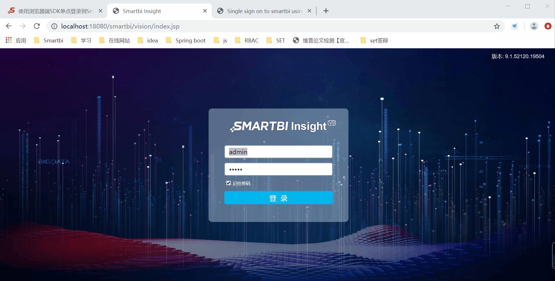Open the SET bookmark folder
This screenshot has width=555, height=281.
[276, 40]
